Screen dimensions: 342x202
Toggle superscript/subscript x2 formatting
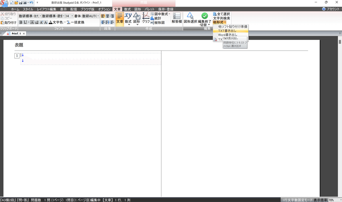(x=36, y=22)
